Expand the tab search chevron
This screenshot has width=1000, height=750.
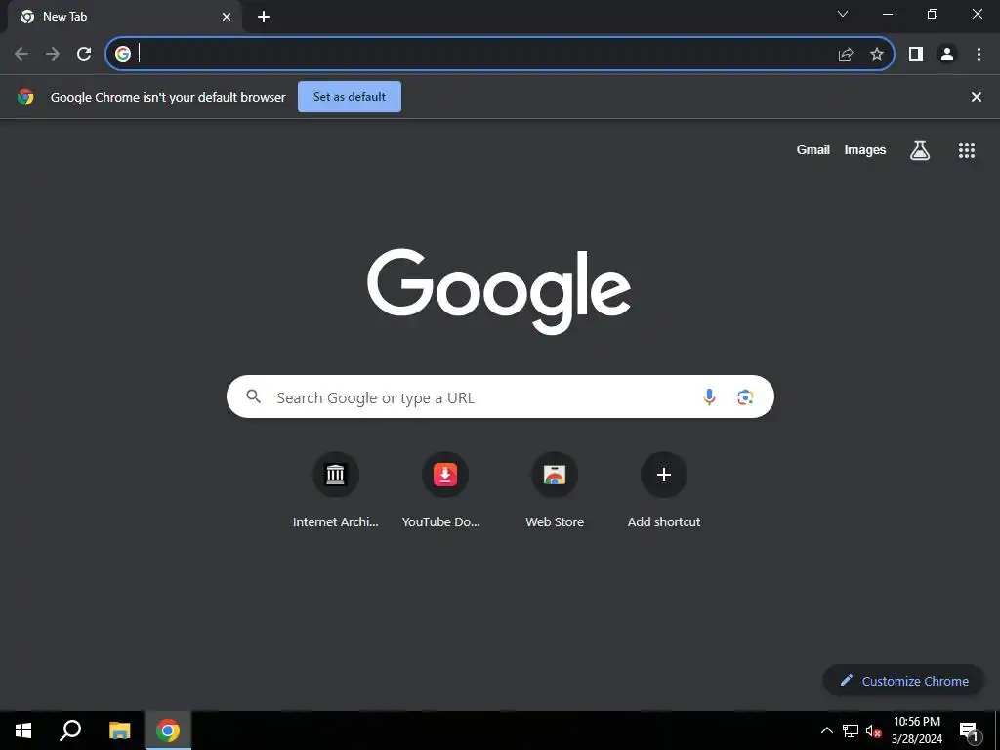(x=843, y=14)
